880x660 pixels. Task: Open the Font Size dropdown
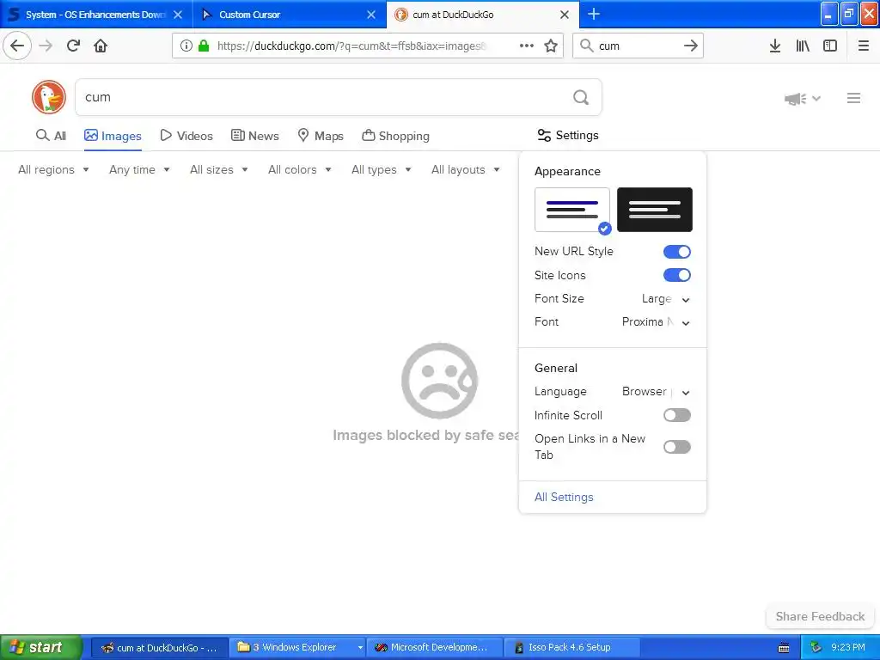(666, 299)
